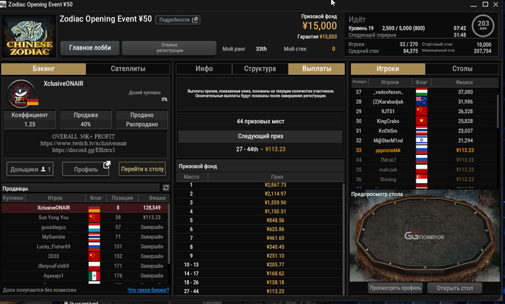Maximize the Zodiac Opening Event window
The image size is (505, 304).
[x=486, y=4]
